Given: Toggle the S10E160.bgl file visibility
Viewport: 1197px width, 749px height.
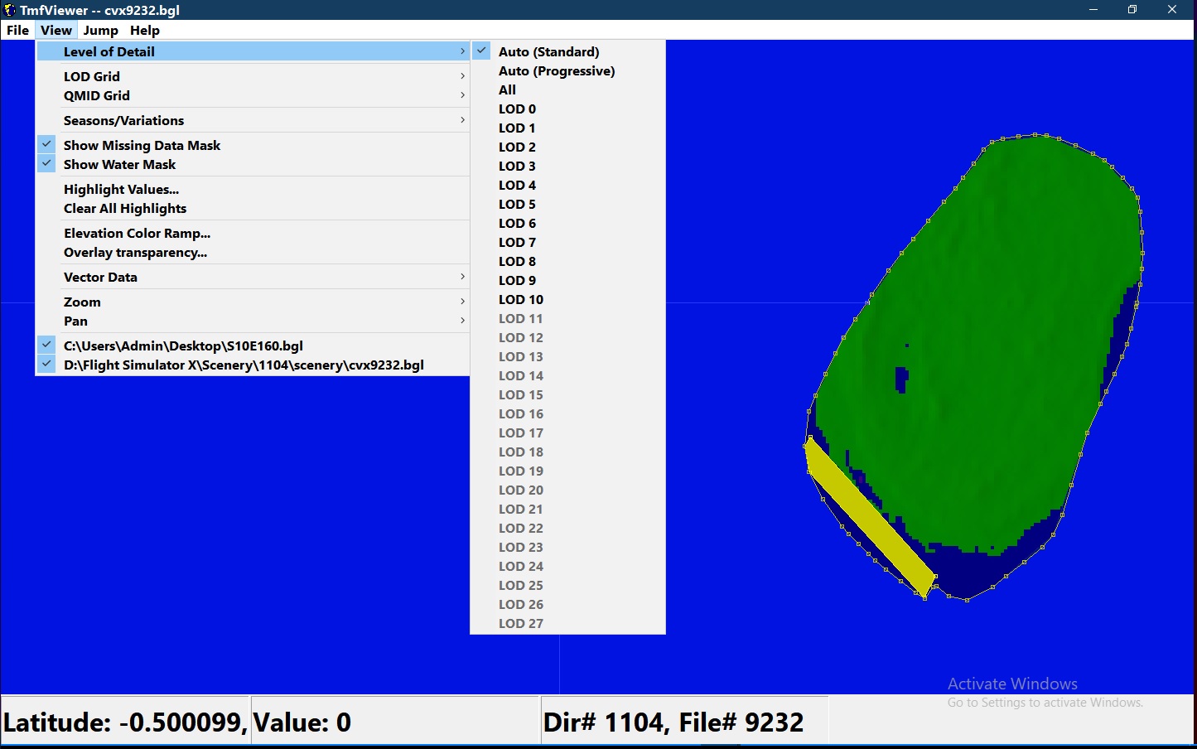Looking at the screenshot, I should coord(253,346).
